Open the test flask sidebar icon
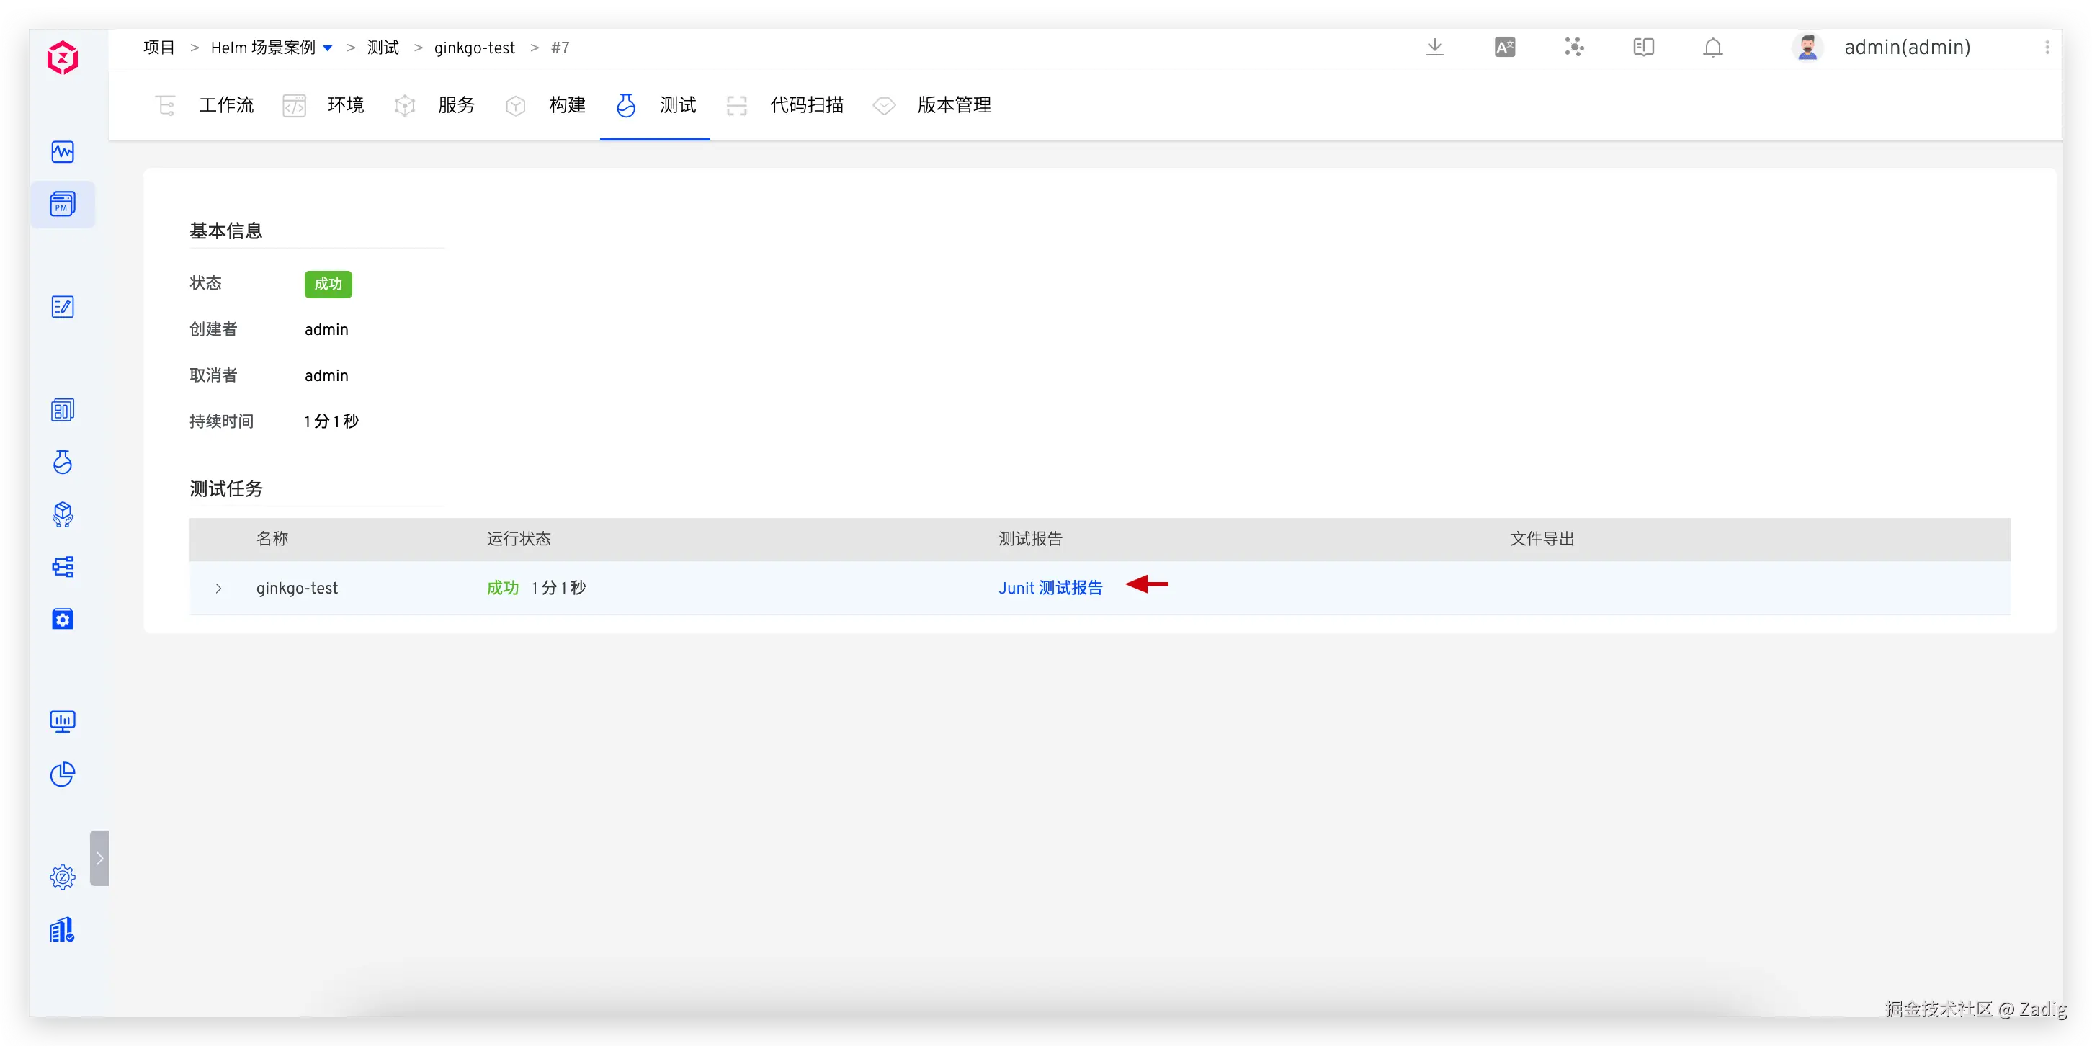Image resolution: width=2092 pixels, height=1046 pixels. pos(63,461)
